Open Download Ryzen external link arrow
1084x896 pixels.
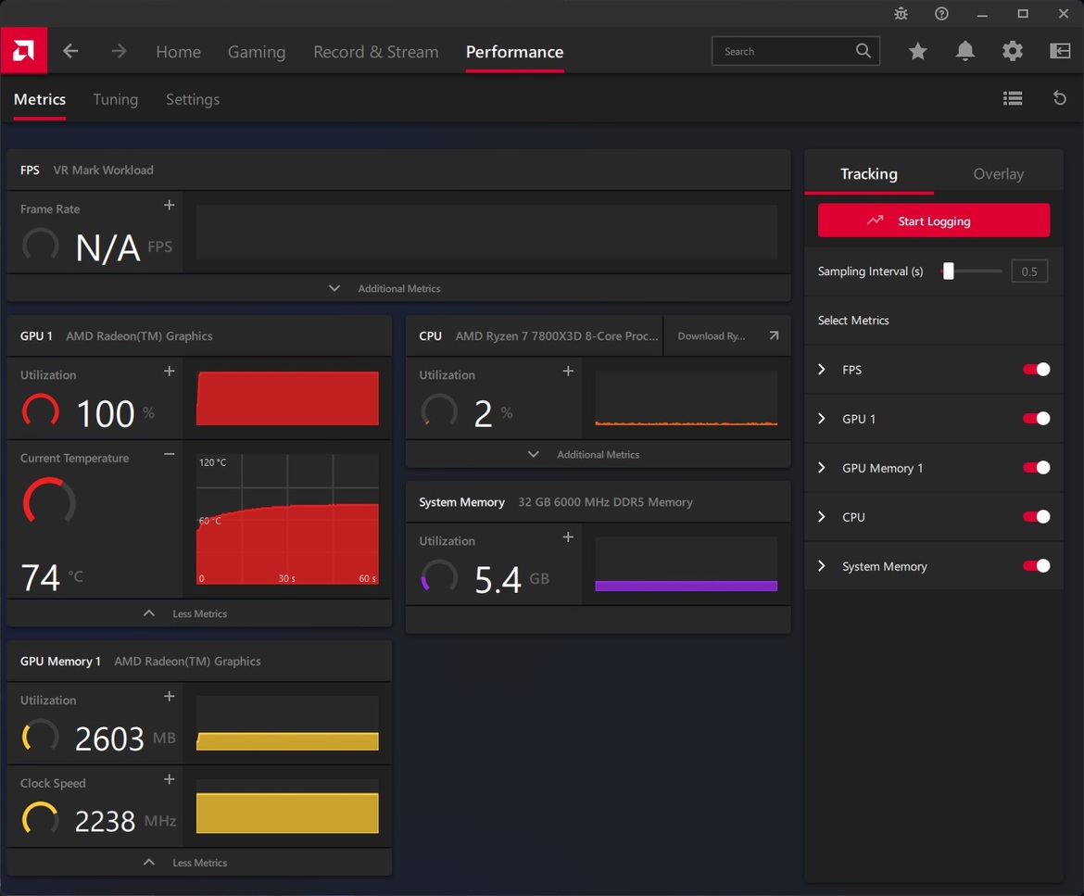[774, 336]
